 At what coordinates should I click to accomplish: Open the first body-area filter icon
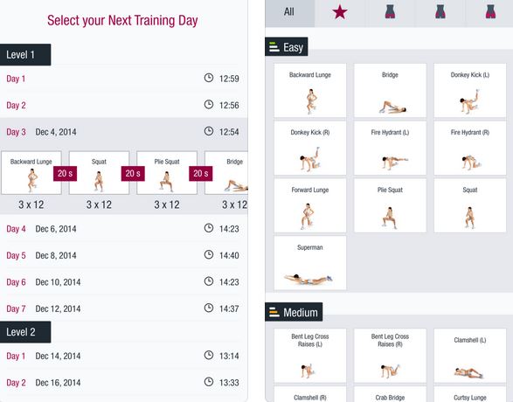(390, 11)
